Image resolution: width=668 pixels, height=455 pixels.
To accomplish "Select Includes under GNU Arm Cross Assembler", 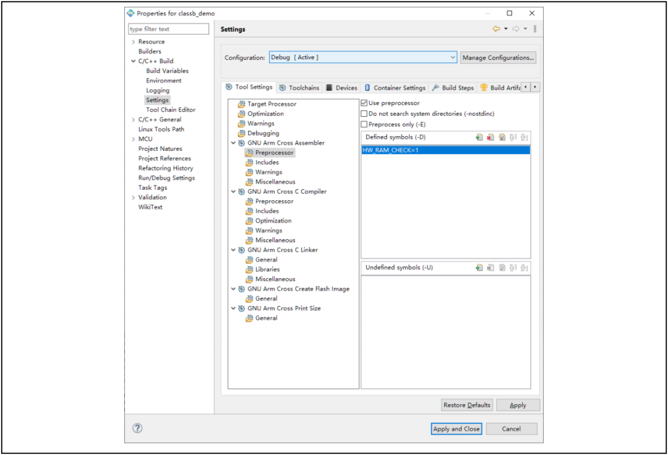I will point(267,162).
